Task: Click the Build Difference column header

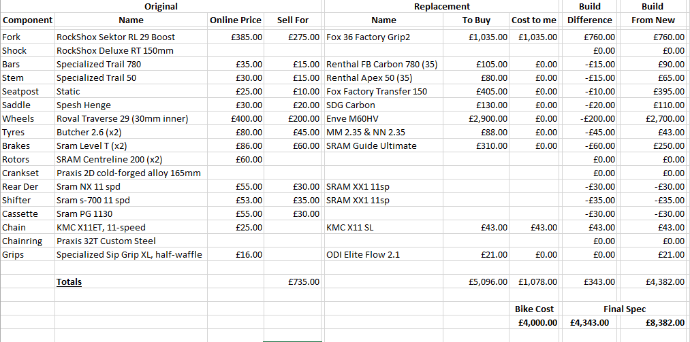Action: (590, 13)
